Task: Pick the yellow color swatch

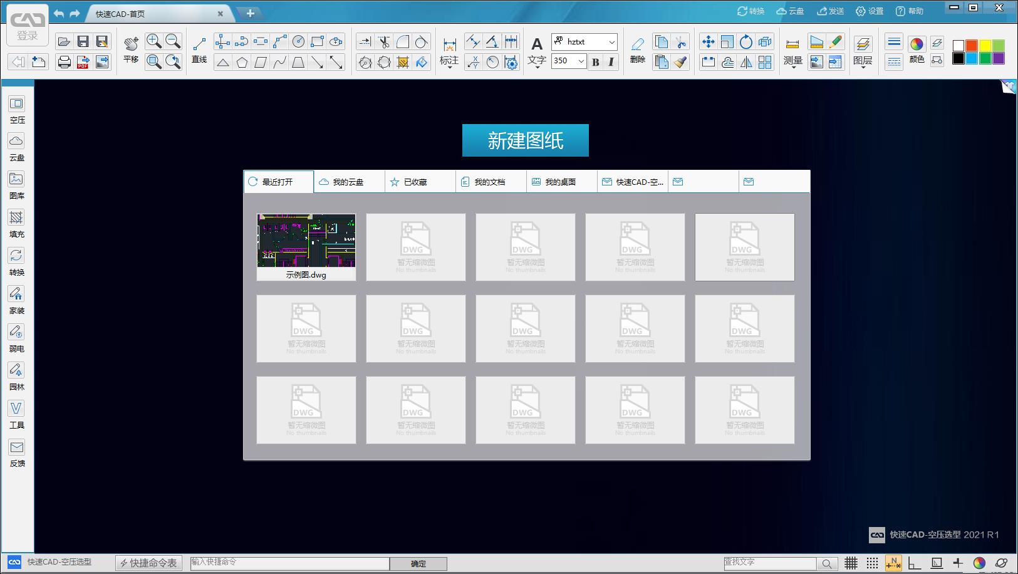Action: pos(985,45)
